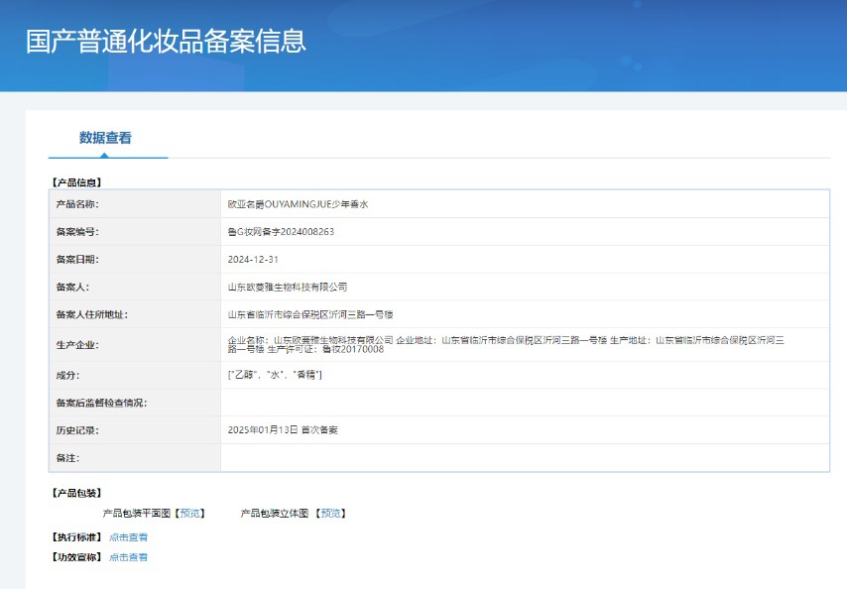This screenshot has height=589, width=847.
Task: Click the 历史记录 label cell
Action: coord(135,430)
